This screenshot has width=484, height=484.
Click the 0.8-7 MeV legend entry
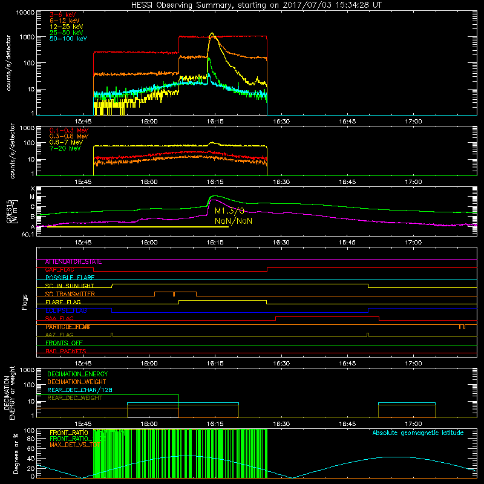pyautogui.click(x=66, y=142)
